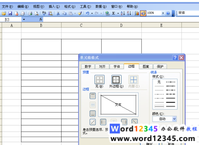Open the toolbar options expander after Help
Viewport: 199px width, 145px height.
click(173, 13)
